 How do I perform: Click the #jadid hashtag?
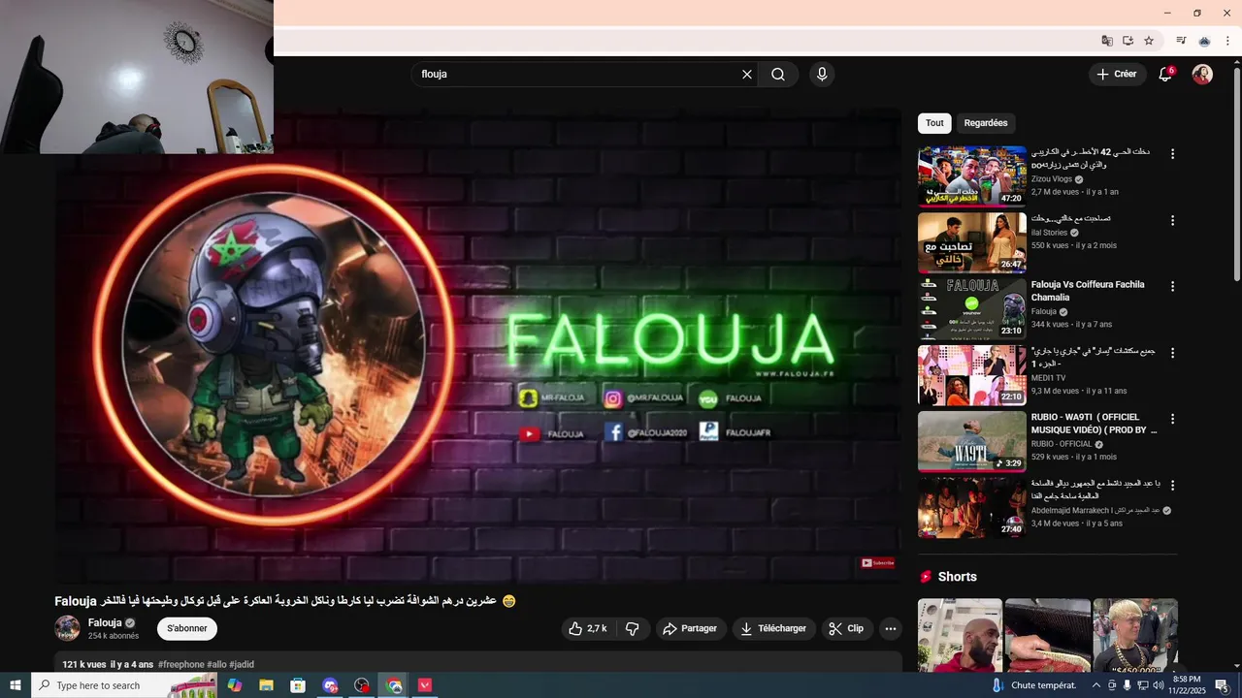pyautogui.click(x=242, y=664)
